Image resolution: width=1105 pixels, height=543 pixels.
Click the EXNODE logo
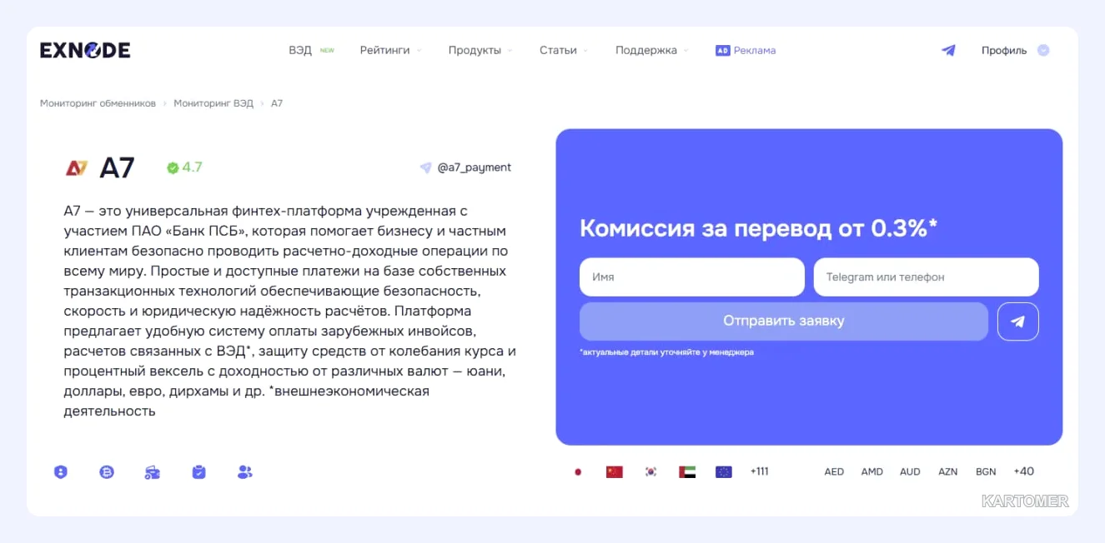pyautogui.click(x=85, y=50)
